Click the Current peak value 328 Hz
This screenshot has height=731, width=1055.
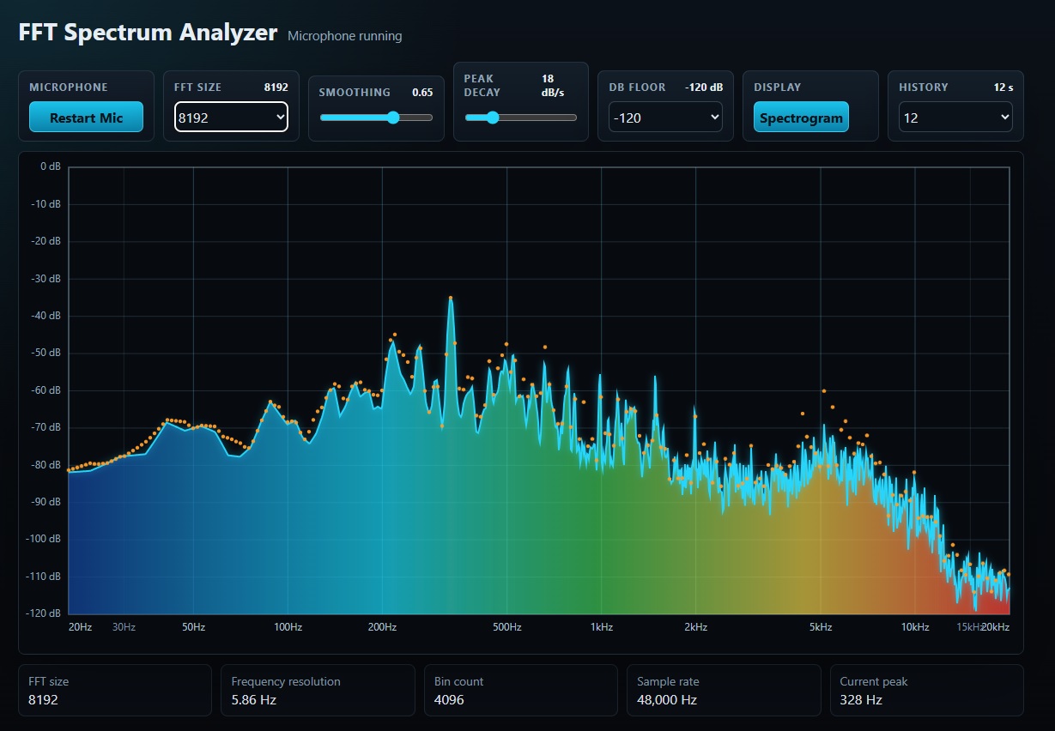click(861, 699)
